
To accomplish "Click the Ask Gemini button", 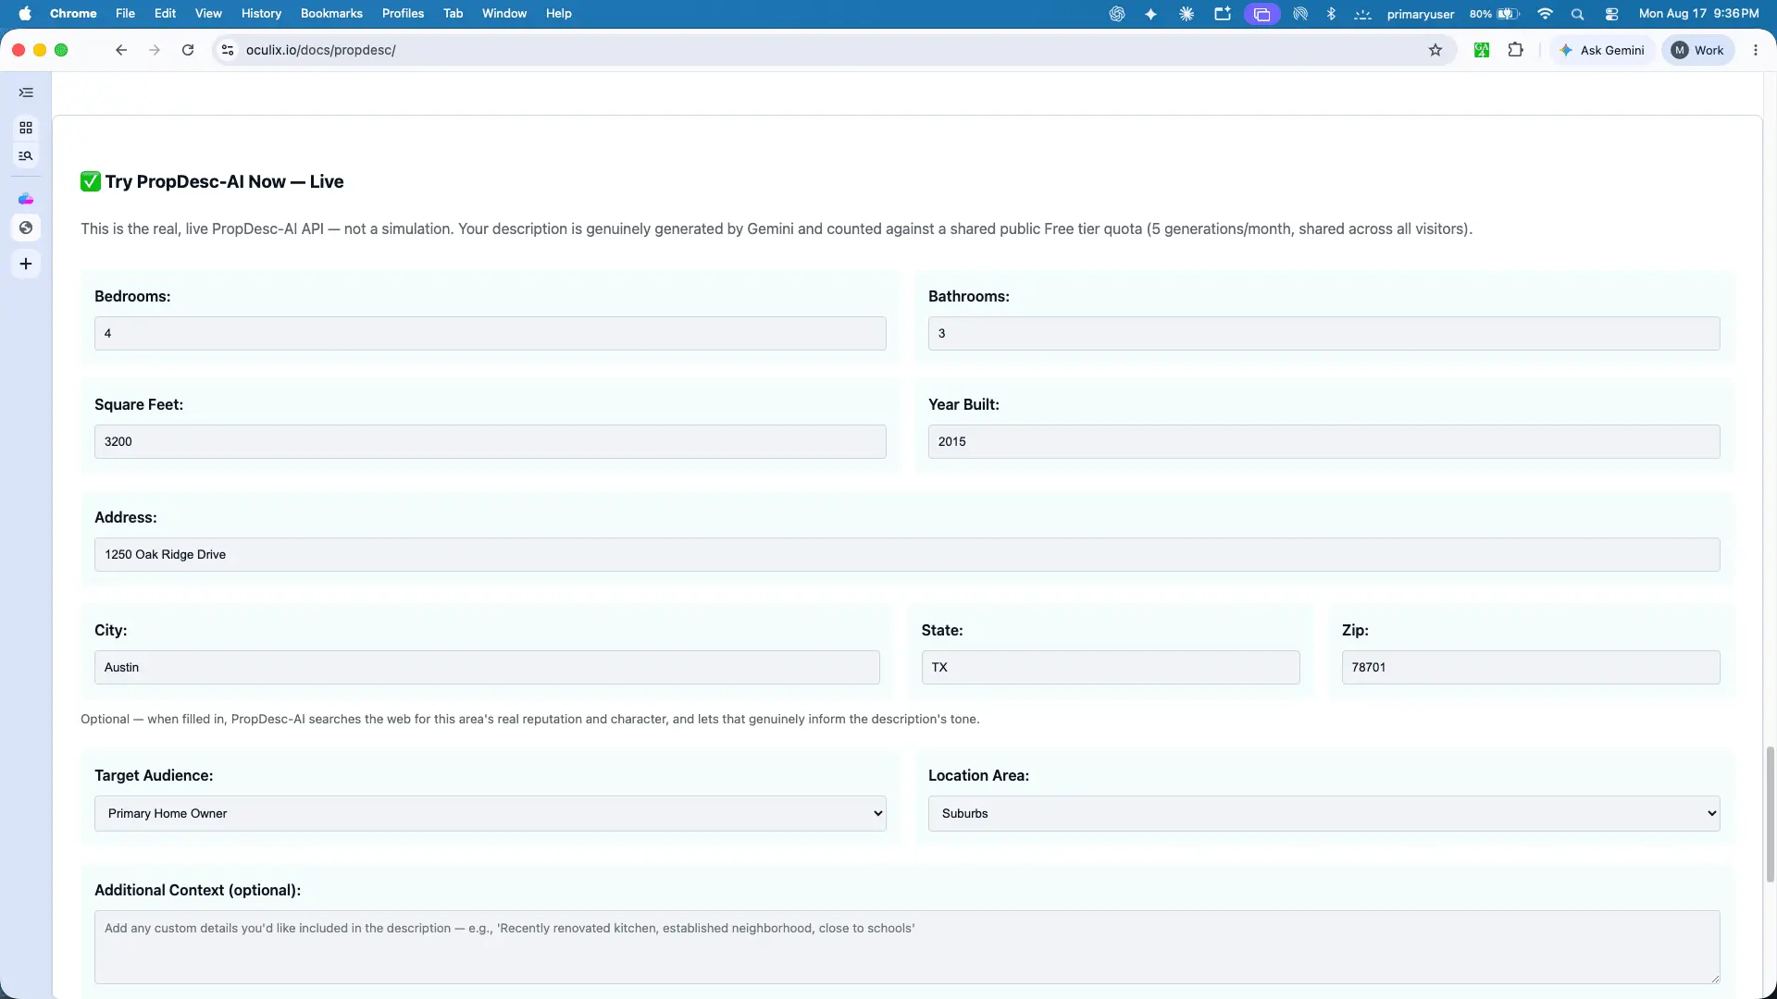I will (x=1602, y=50).
